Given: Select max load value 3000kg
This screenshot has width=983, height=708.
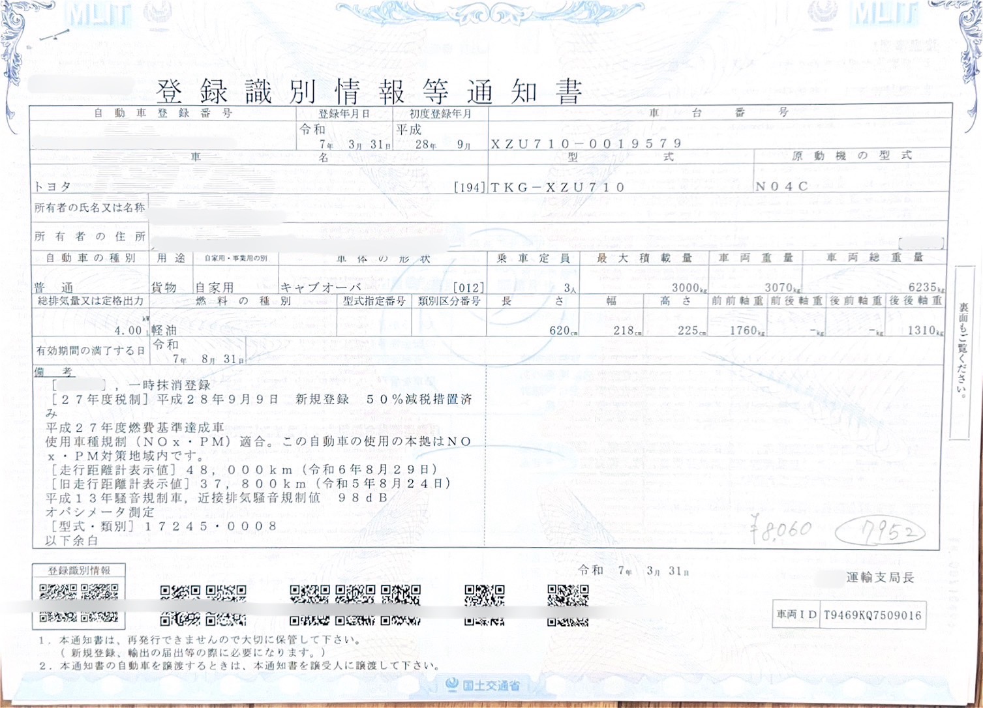Looking at the screenshot, I should 690,288.
